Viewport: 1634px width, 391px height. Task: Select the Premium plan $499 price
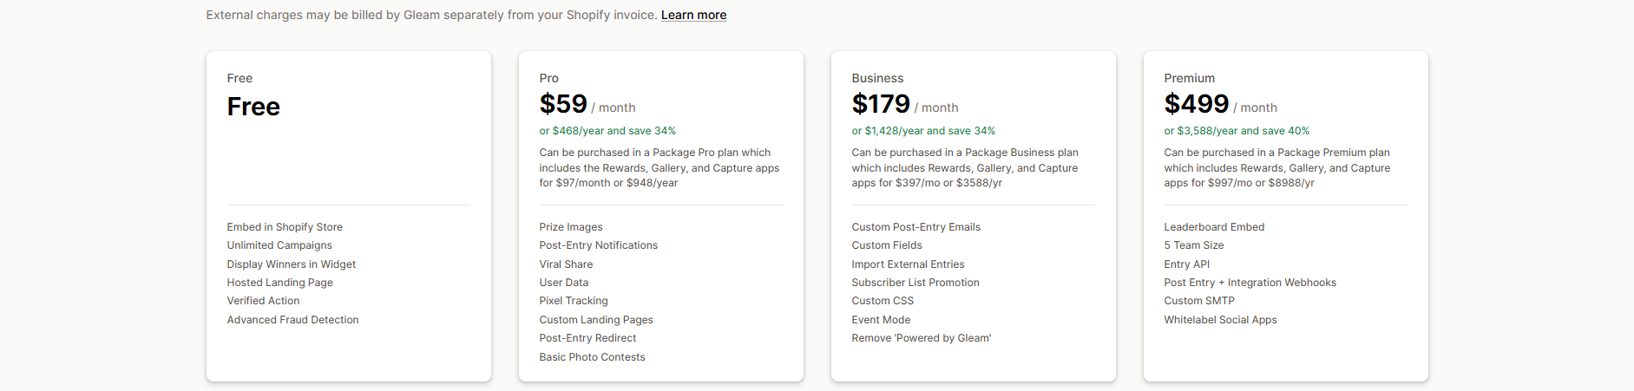(1197, 104)
